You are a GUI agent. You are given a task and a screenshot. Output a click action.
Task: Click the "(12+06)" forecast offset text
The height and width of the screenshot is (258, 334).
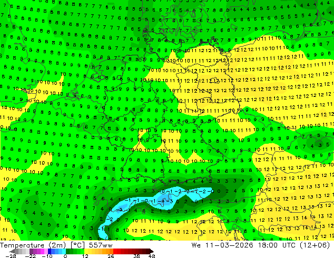click(315, 245)
